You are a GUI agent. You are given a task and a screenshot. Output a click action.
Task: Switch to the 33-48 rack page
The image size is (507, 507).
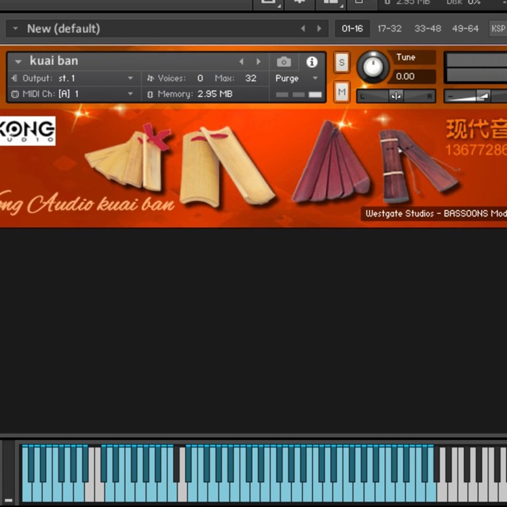427,29
